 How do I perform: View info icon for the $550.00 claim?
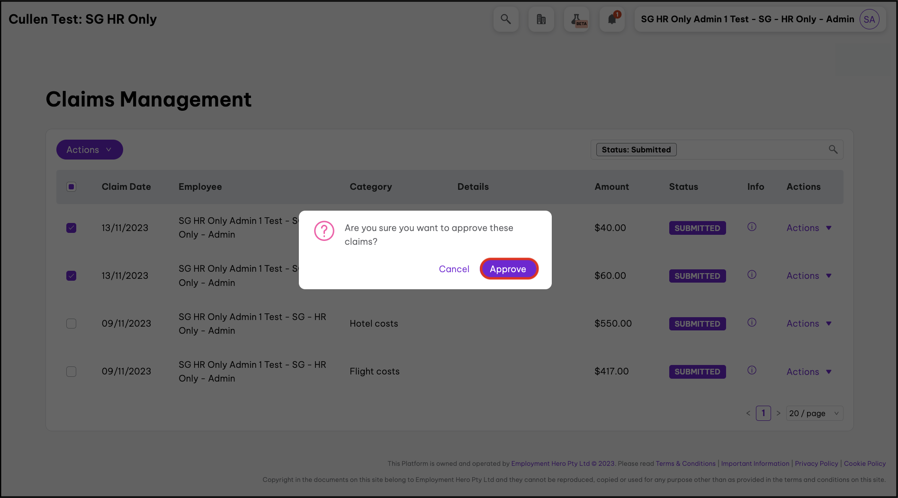752,322
